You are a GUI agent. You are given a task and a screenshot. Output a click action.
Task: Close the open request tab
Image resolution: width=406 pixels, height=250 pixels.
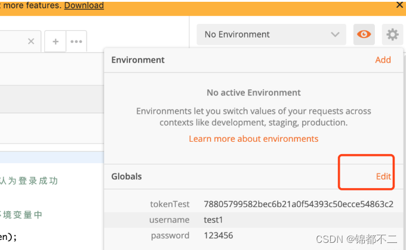tap(31, 42)
